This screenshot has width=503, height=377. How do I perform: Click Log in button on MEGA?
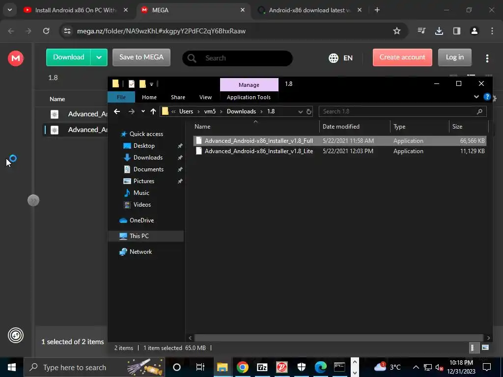coord(454,57)
